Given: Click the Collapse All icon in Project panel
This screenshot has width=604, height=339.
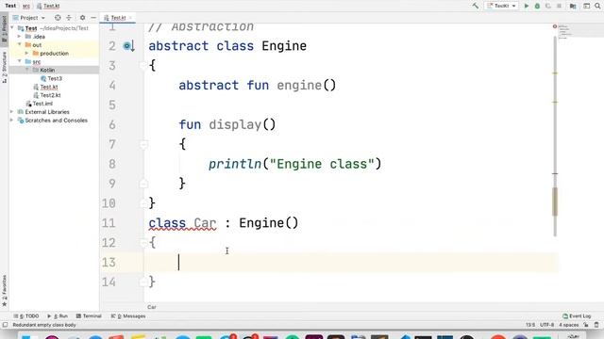Looking at the screenshot, I should pyautogui.click(x=69, y=18).
